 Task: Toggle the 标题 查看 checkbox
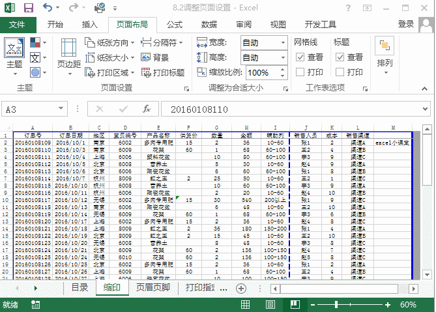(x=340, y=57)
